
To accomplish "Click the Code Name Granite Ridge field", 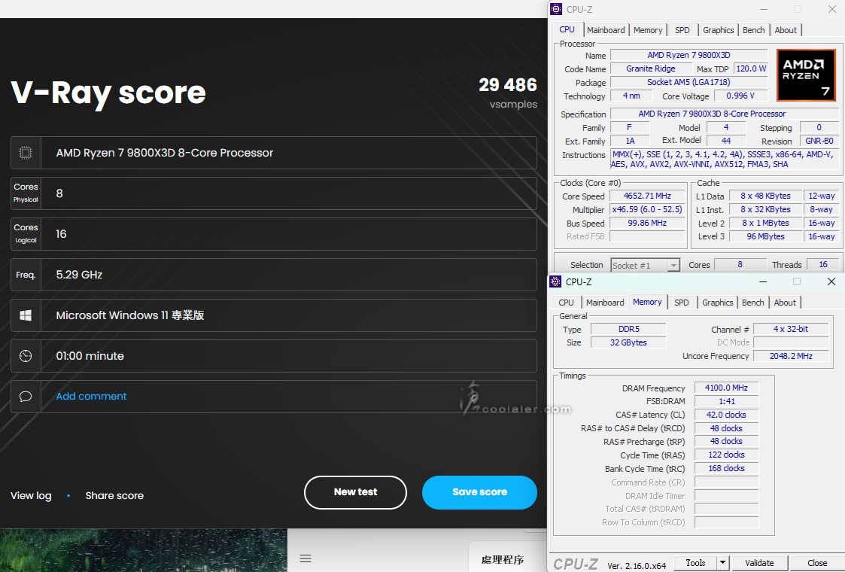I will 650,68.
